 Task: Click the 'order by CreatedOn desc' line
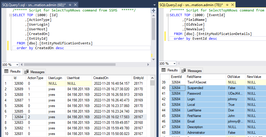pyautogui.click(x=40, y=48)
